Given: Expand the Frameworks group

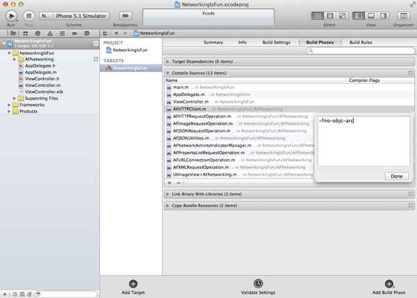Looking at the screenshot, I should [x=9, y=105].
